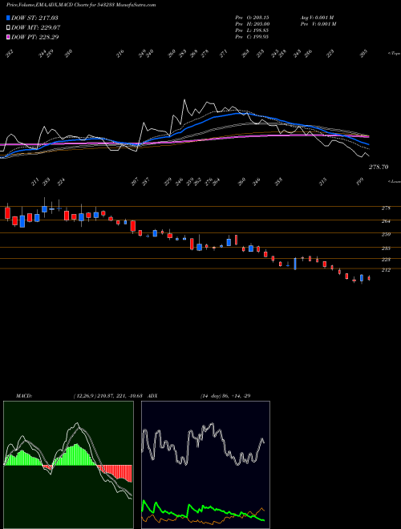Click the 'Pre V: 0.001 M' volume text

pos(318,23)
